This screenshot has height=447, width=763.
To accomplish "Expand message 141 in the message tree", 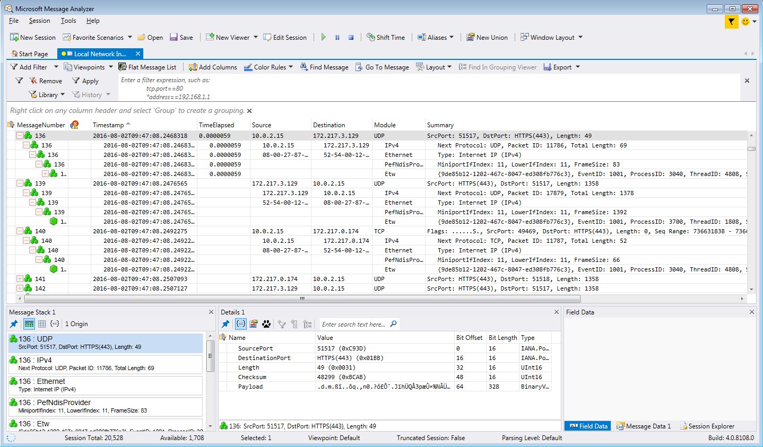I will click(x=20, y=279).
